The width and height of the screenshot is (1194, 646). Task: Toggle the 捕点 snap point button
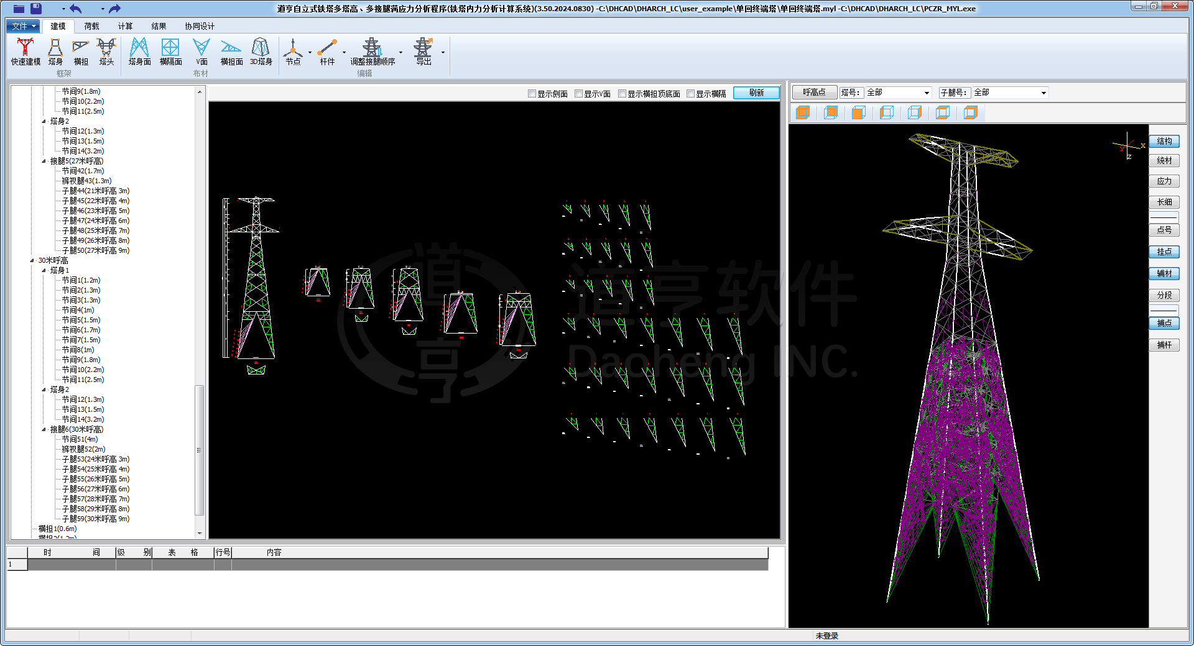tap(1164, 323)
